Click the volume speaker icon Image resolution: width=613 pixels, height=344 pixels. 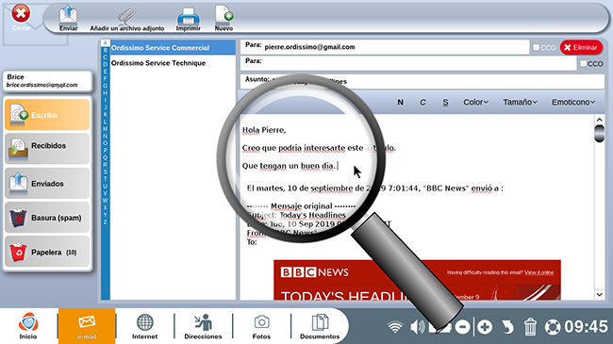[x=417, y=327]
